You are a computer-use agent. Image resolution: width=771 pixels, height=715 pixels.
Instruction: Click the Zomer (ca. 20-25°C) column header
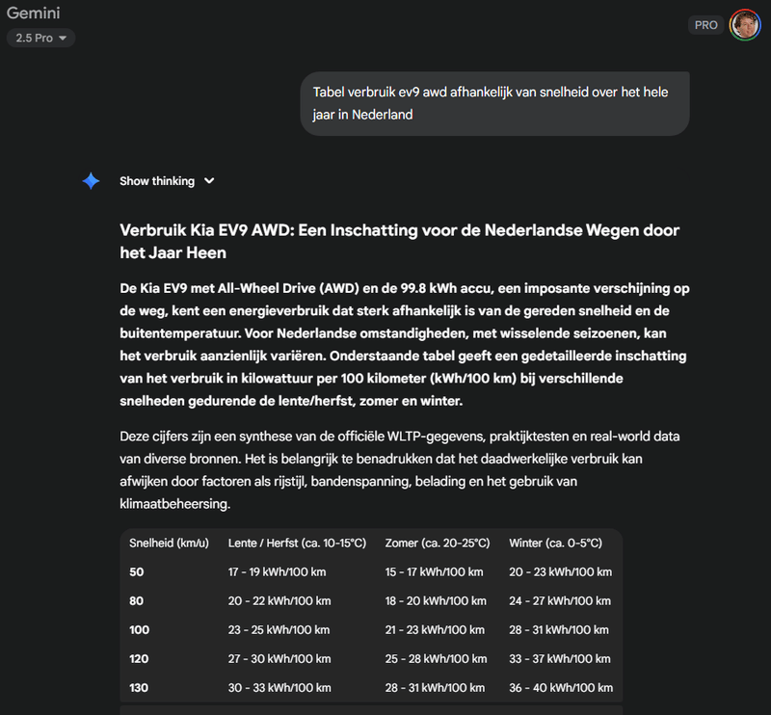tap(437, 543)
